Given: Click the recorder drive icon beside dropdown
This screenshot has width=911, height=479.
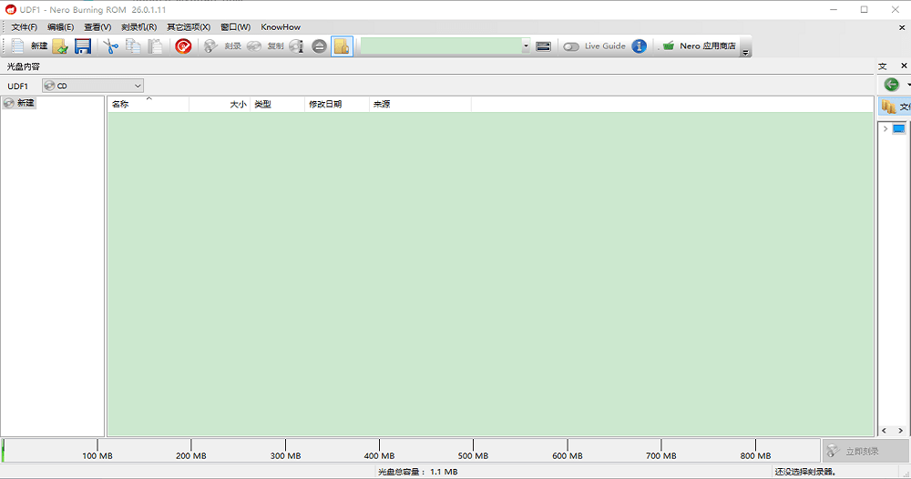Looking at the screenshot, I should 543,46.
